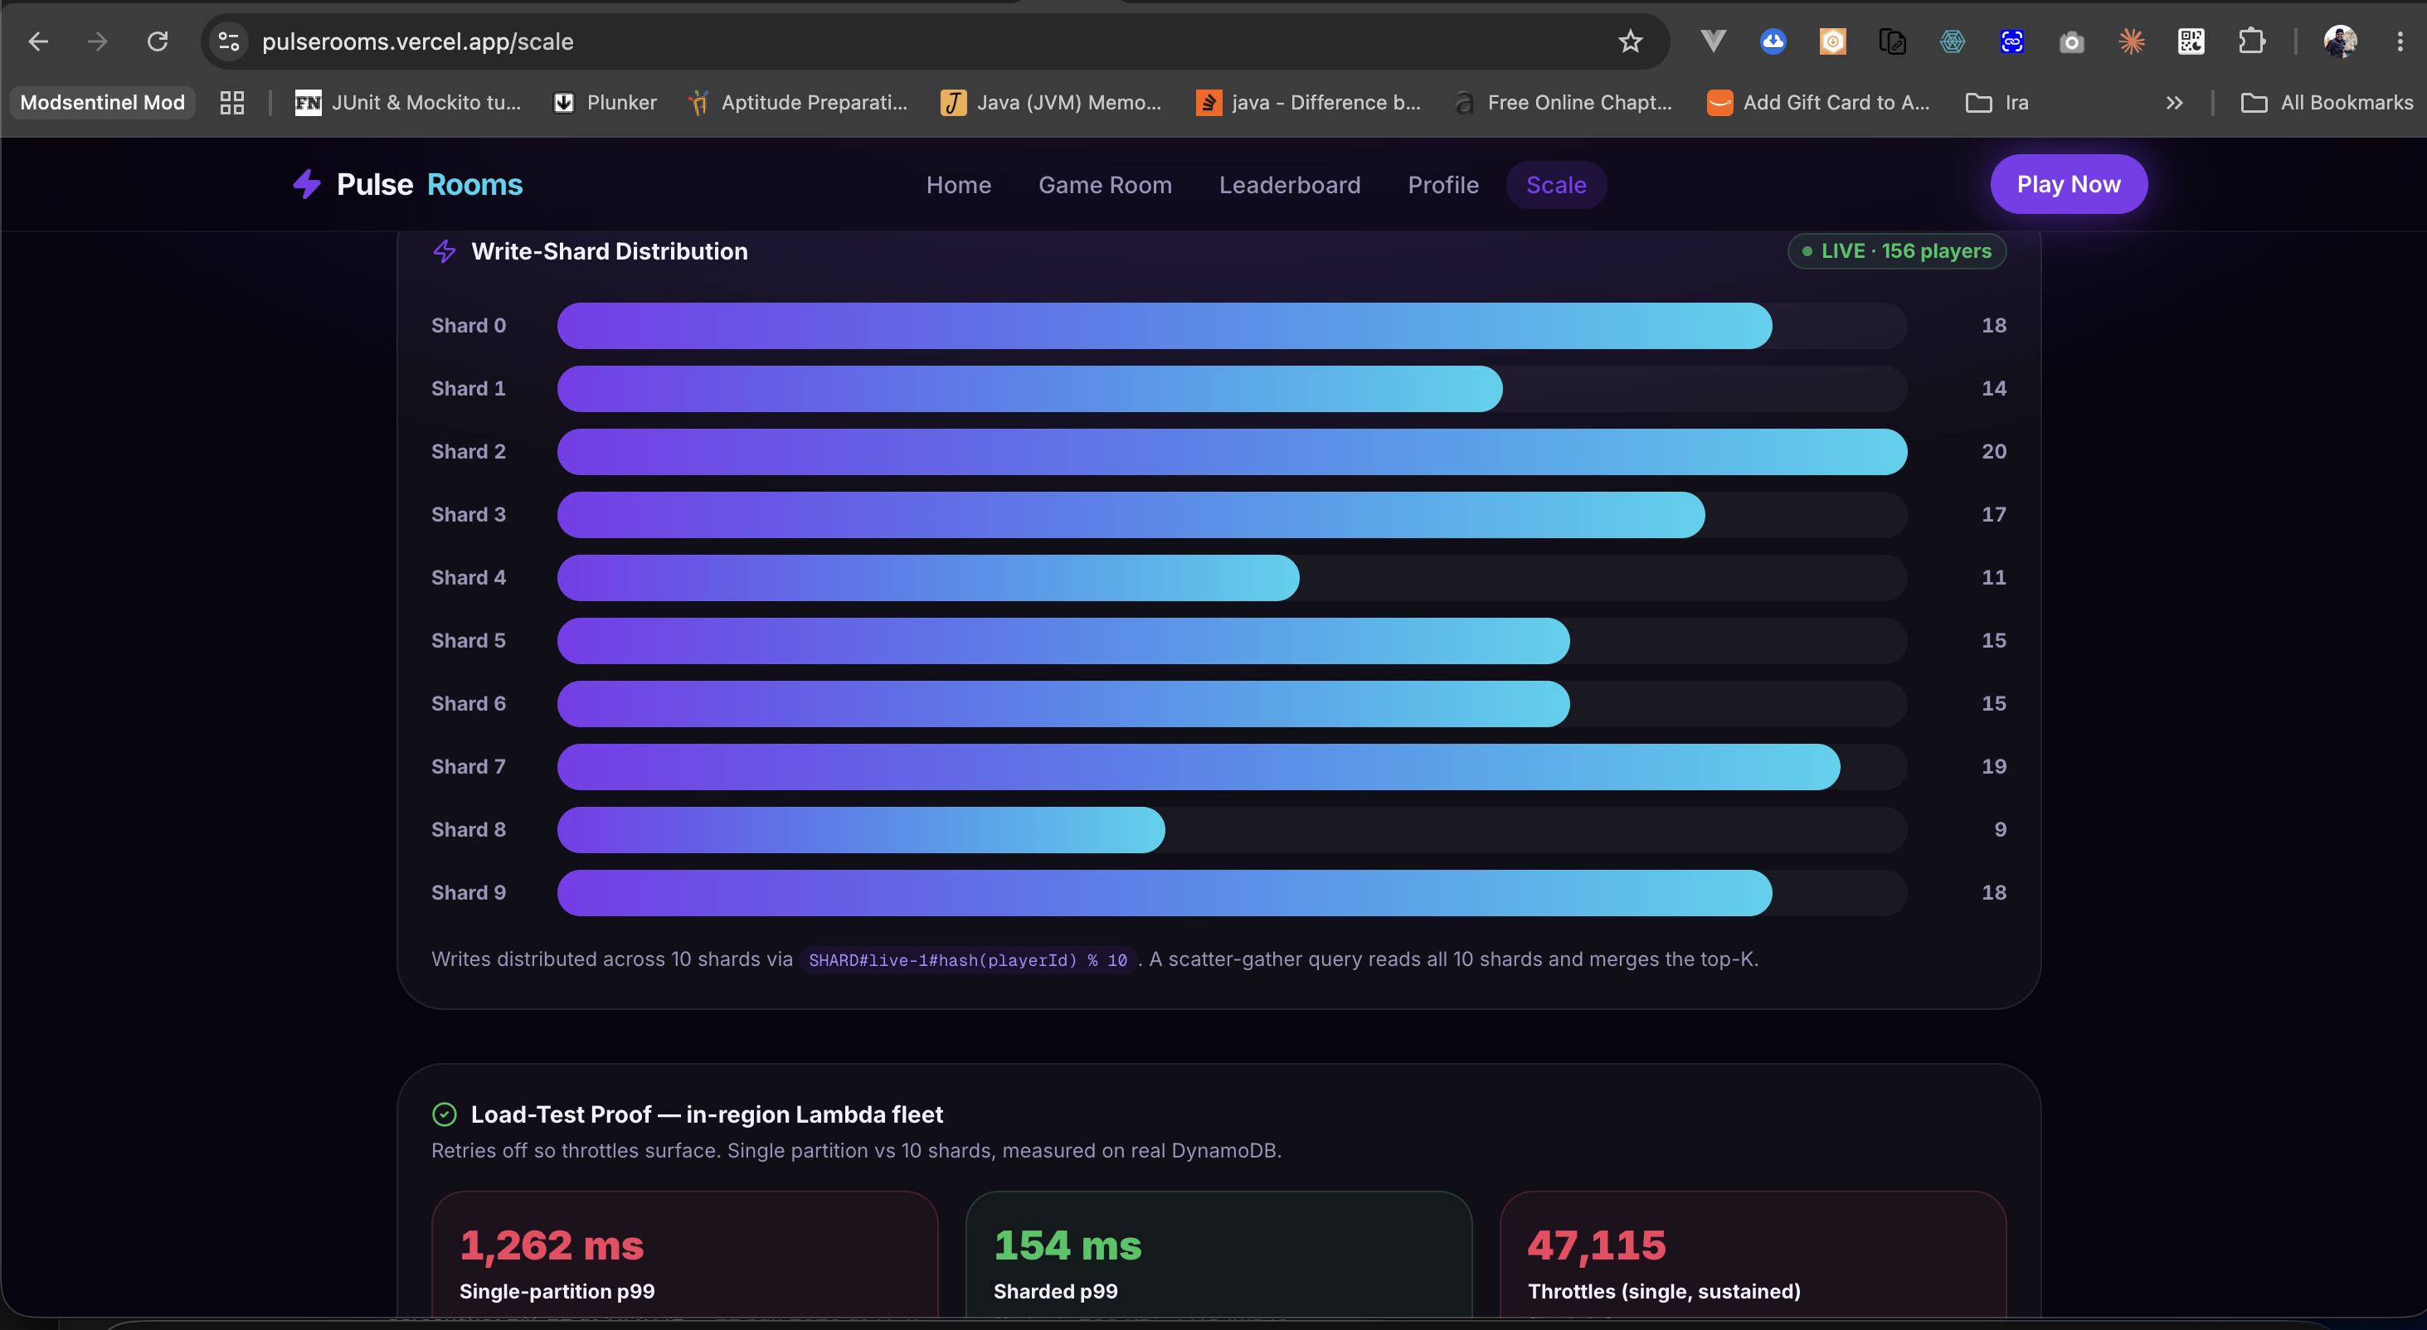The image size is (2427, 1330).
Task: Open the All Bookmarks folder
Action: coord(2326,103)
